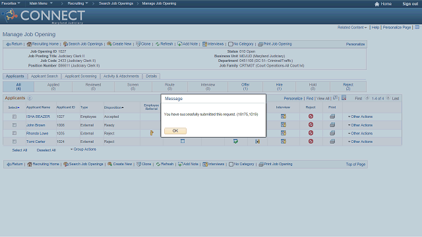Filter applicants by Hire (1) stage

point(279,86)
